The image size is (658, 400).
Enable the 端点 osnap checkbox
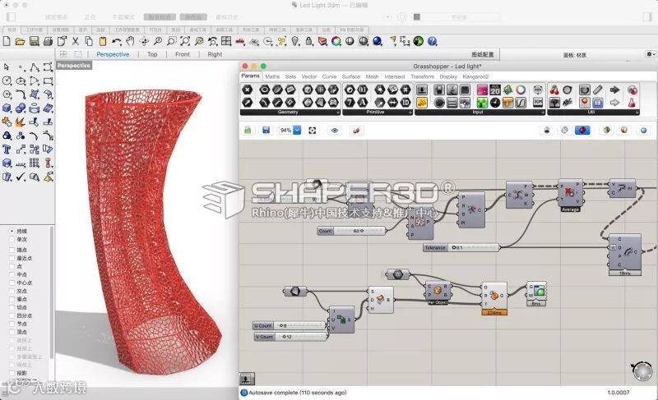click(x=12, y=250)
